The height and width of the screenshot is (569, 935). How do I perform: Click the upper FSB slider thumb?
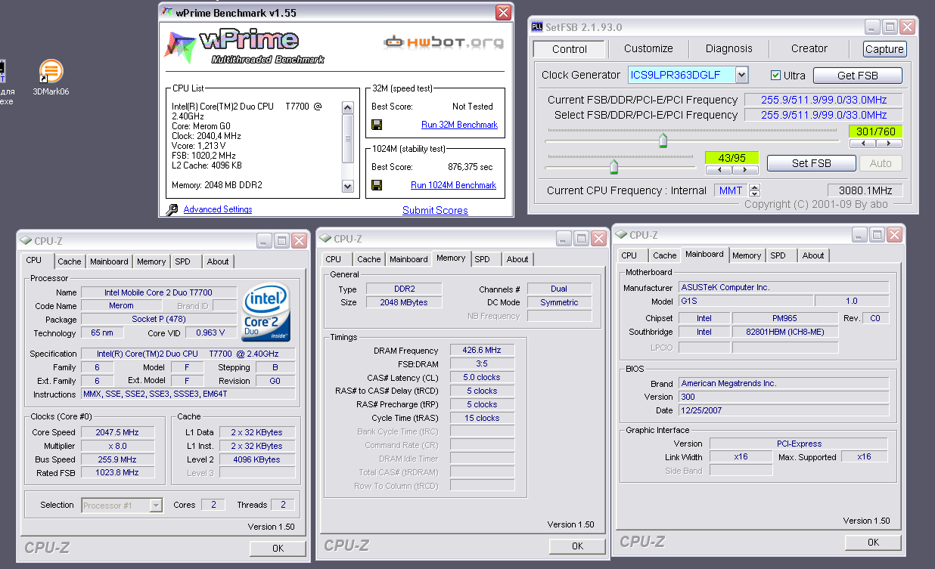pyautogui.click(x=663, y=141)
